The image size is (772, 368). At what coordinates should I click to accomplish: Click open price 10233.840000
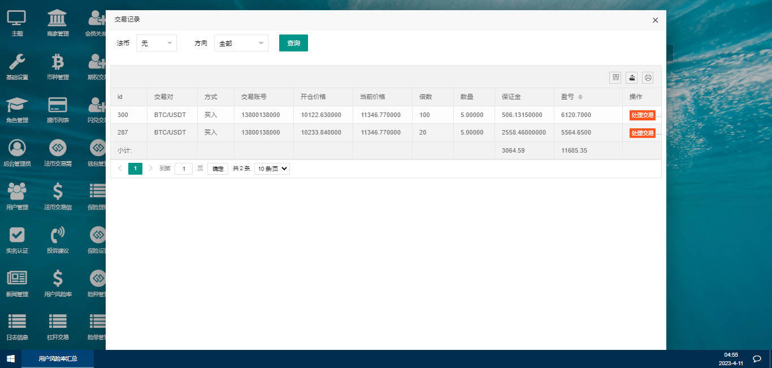point(321,133)
